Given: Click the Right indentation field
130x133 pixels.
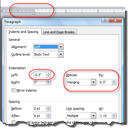Looking at the screenshot, I should (x=40, y=82).
